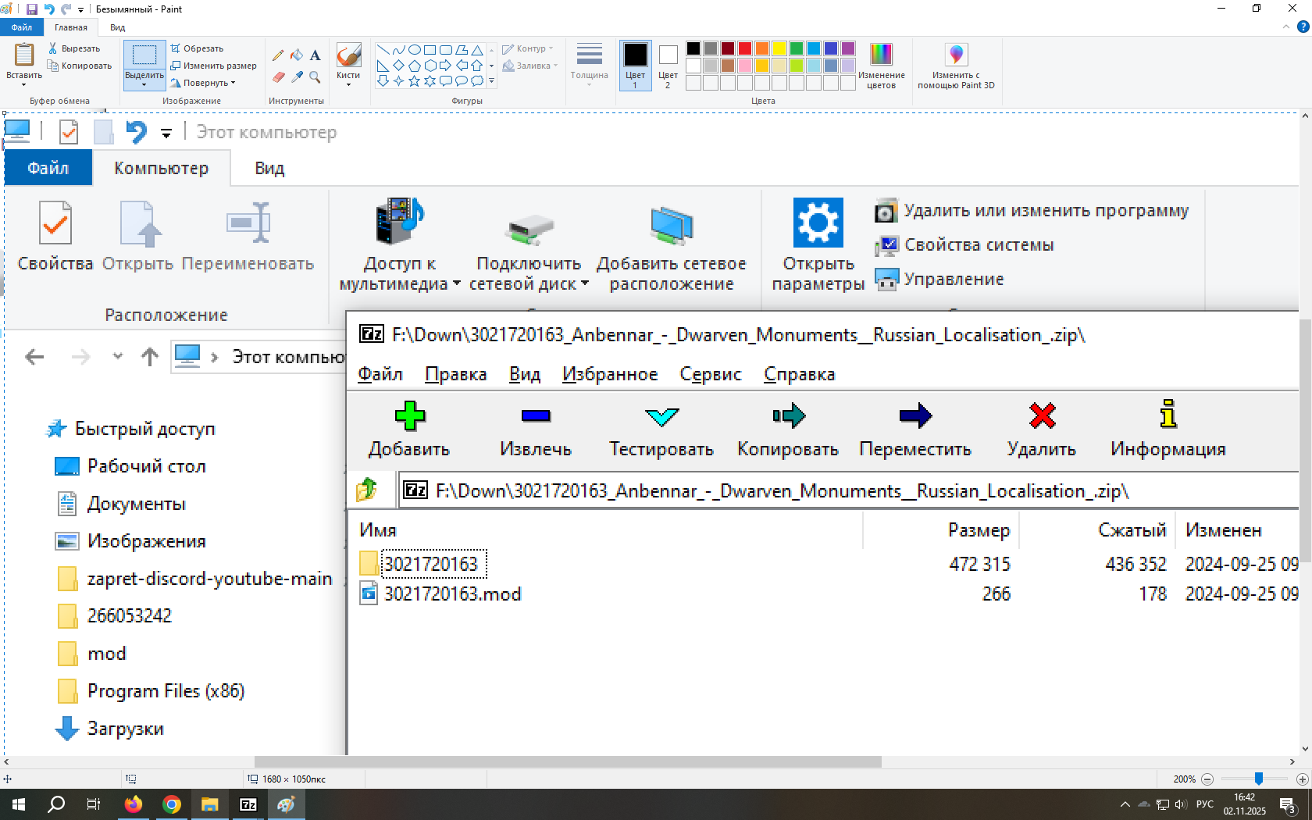Open the Повернуть rotate dropdown
Viewport: 1312px width, 820px height.
click(204, 83)
